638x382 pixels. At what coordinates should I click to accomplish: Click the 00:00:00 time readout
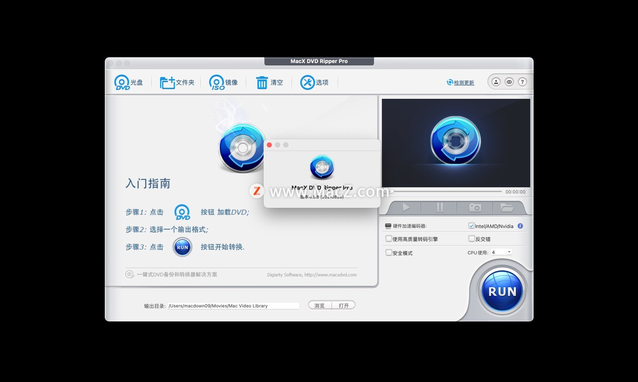click(x=516, y=192)
